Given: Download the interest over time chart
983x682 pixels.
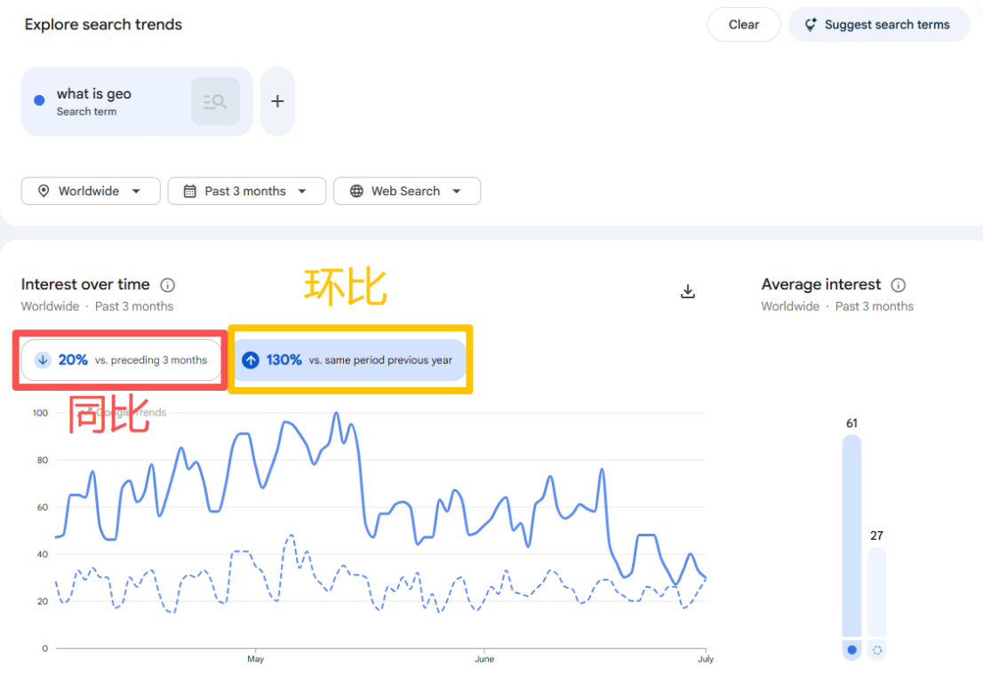Looking at the screenshot, I should click(688, 291).
